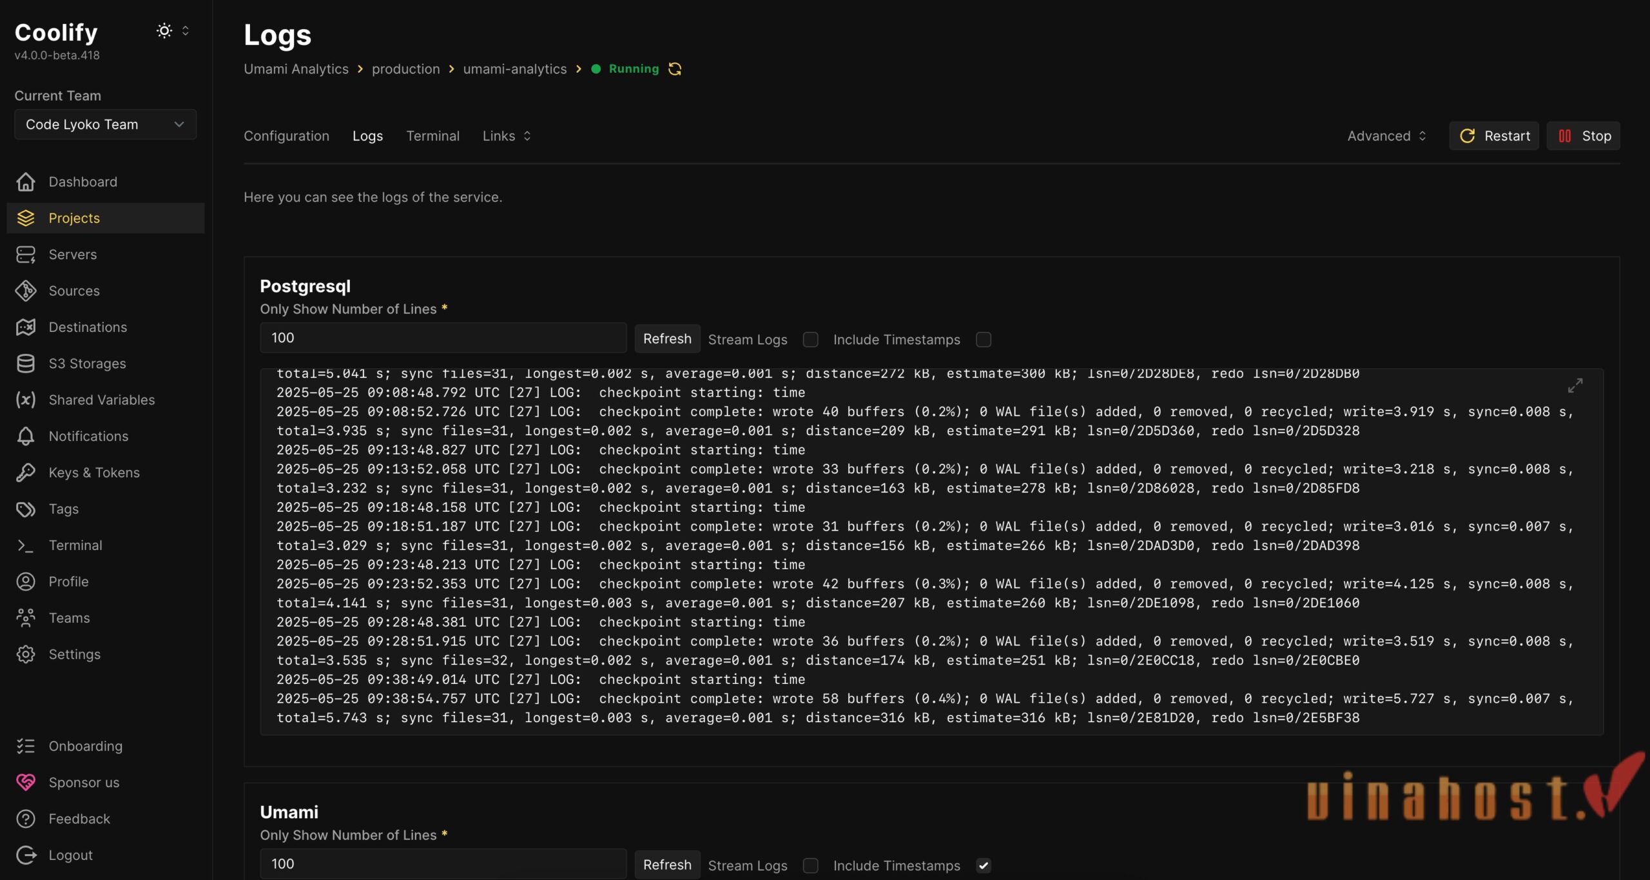Select the Logs tab

coord(367,136)
